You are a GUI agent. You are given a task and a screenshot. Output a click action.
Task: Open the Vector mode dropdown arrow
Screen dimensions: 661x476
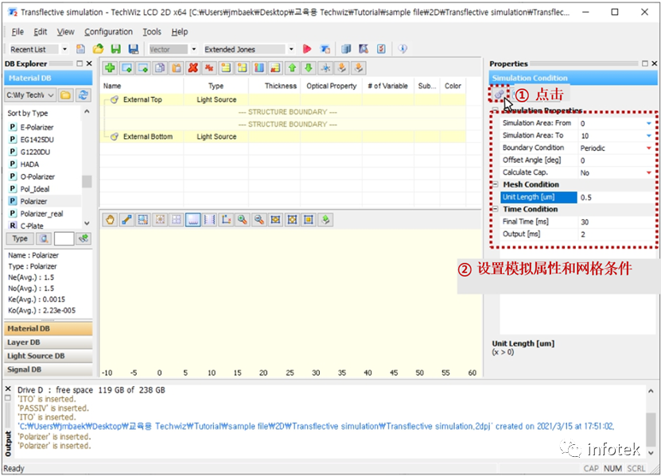(x=193, y=49)
